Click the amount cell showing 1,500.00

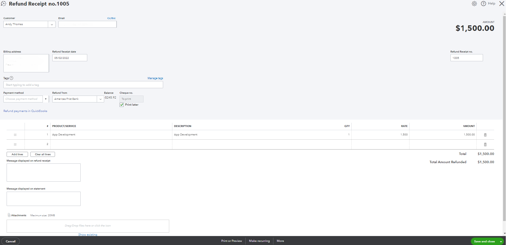click(x=443, y=135)
